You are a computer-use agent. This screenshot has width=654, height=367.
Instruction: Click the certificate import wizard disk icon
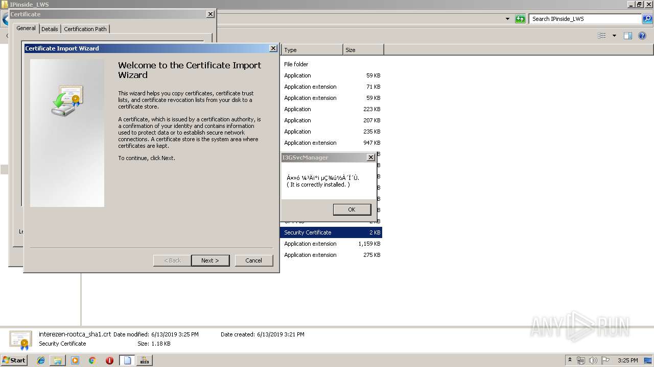pyautogui.click(x=67, y=100)
